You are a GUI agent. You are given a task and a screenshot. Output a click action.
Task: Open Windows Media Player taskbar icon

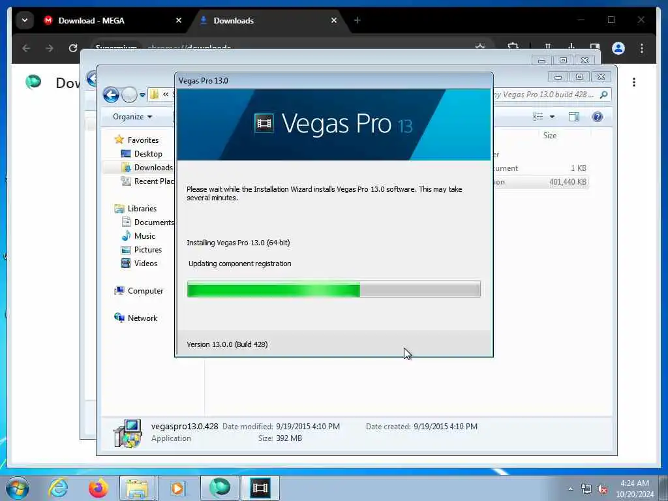[177, 488]
